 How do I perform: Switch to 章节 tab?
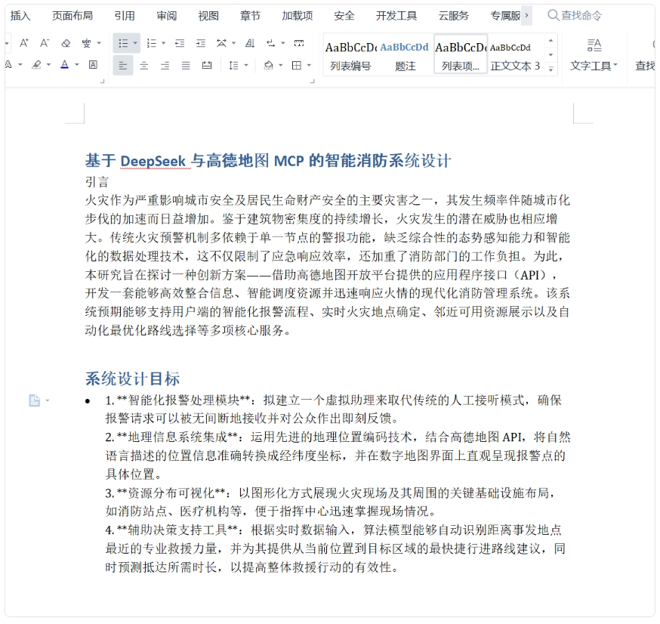pyautogui.click(x=251, y=16)
